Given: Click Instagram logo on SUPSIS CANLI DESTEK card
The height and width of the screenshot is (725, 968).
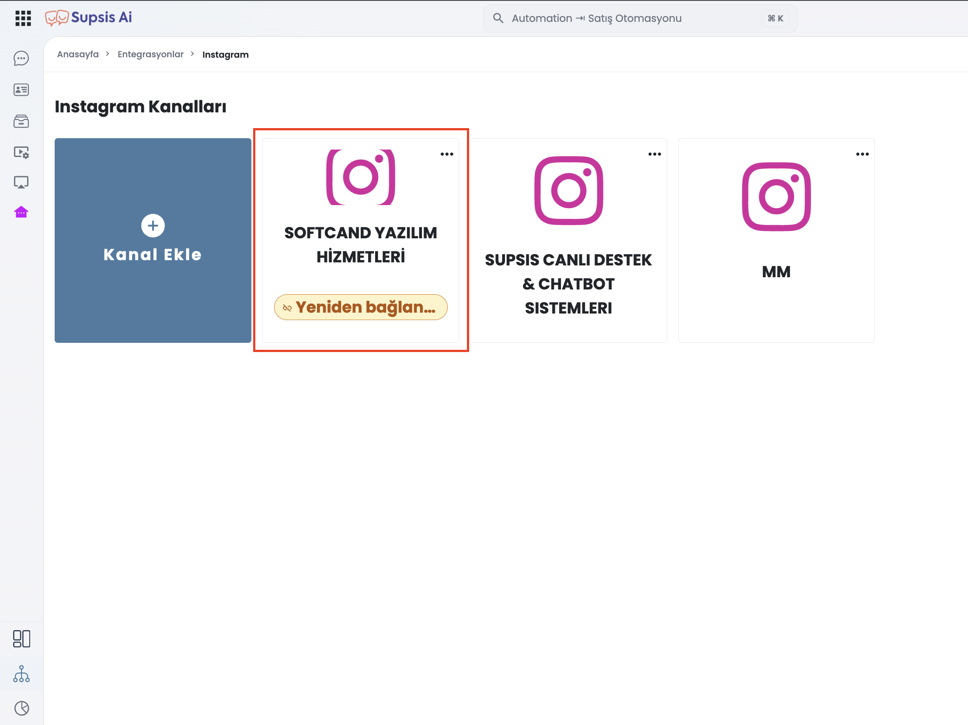Looking at the screenshot, I should (569, 191).
